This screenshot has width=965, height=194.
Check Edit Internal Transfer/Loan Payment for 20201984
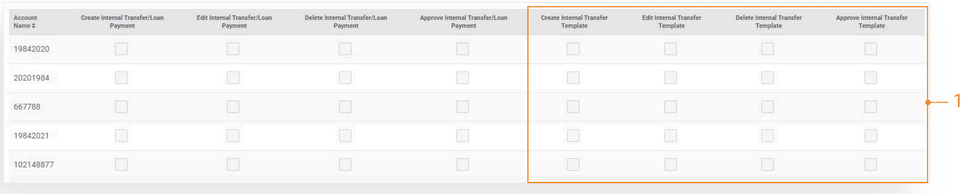coord(232,78)
